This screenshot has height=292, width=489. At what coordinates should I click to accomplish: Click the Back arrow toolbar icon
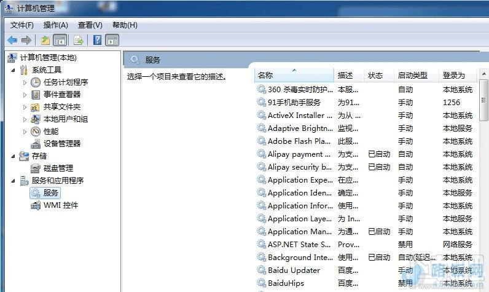12,40
